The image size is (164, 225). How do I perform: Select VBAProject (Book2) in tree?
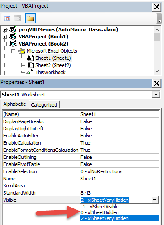(43, 44)
